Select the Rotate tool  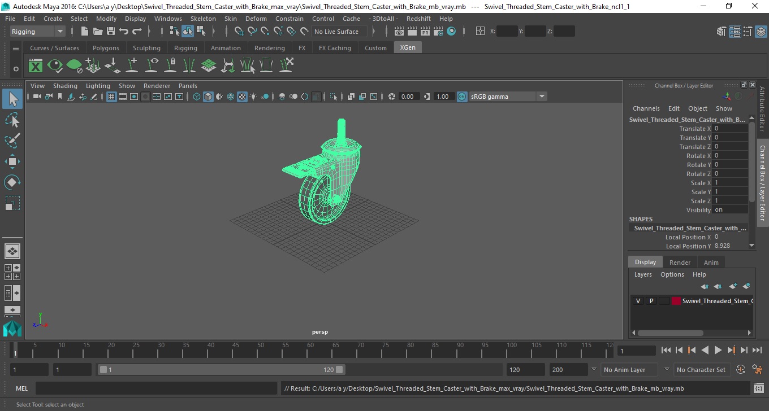tap(12, 182)
